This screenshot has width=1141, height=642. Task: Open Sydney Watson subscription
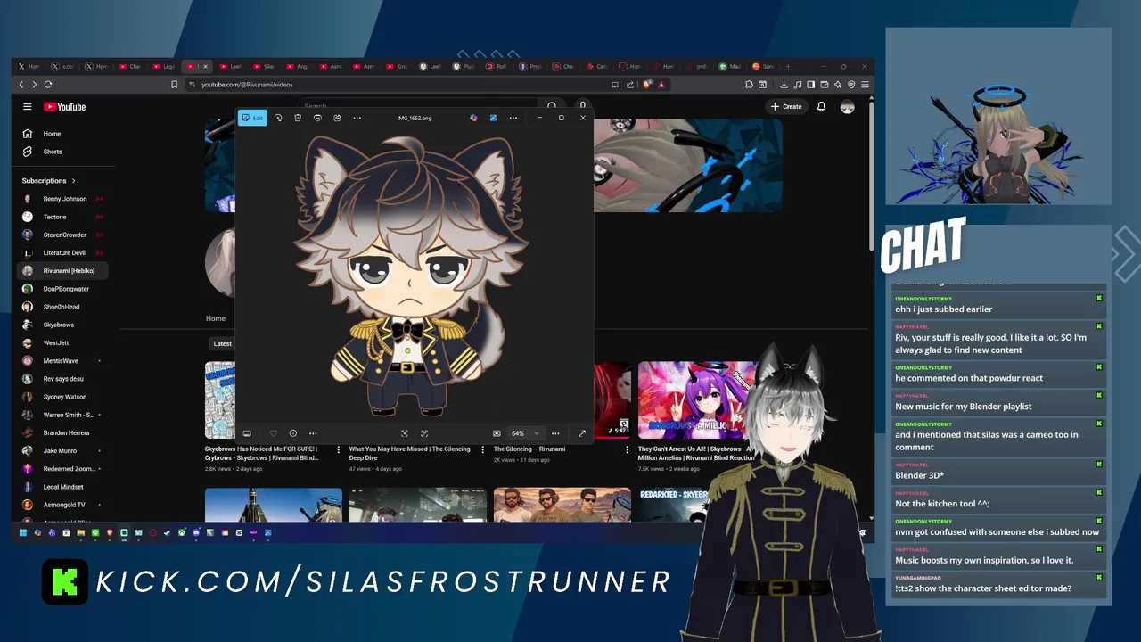pos(65,397)
